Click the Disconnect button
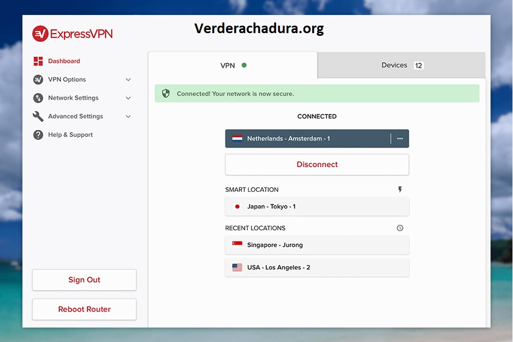Viewport: 513px width, 342px height. click(x=317, y=165)
